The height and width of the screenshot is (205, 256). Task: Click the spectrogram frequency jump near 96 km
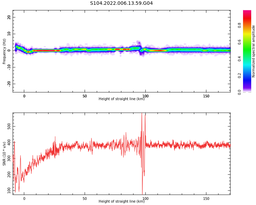click(x=140, y=49)
